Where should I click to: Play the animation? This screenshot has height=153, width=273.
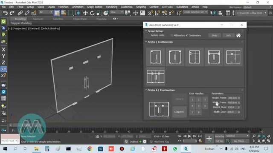189,136
